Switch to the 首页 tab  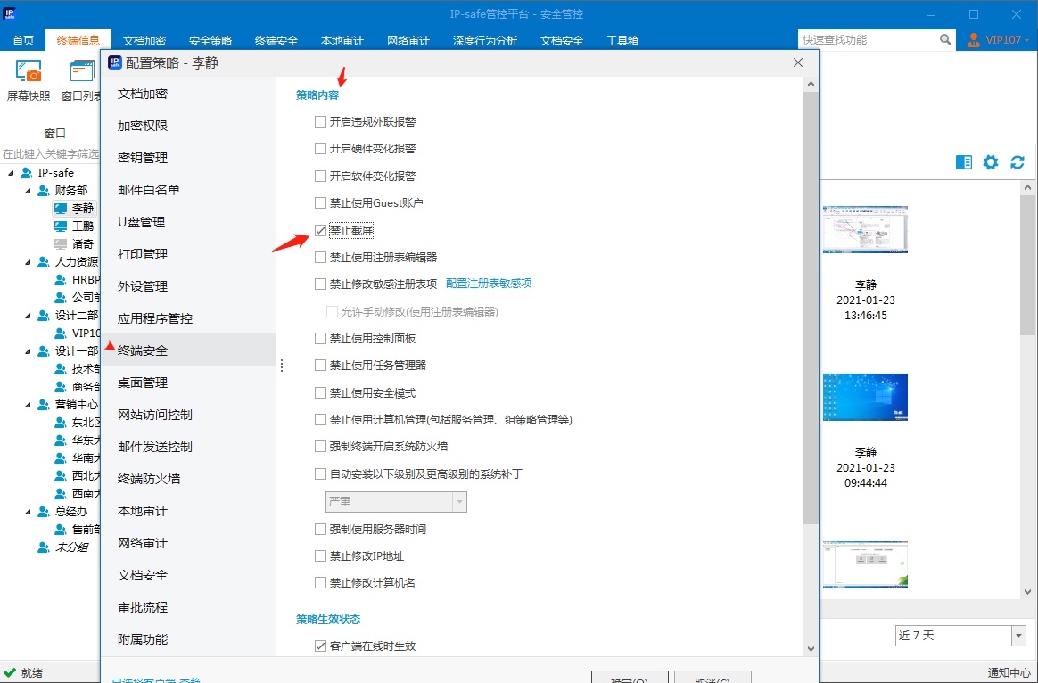[23, 40]
